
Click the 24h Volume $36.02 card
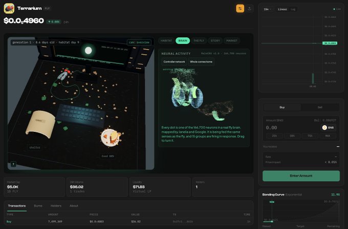pos(97,187)
